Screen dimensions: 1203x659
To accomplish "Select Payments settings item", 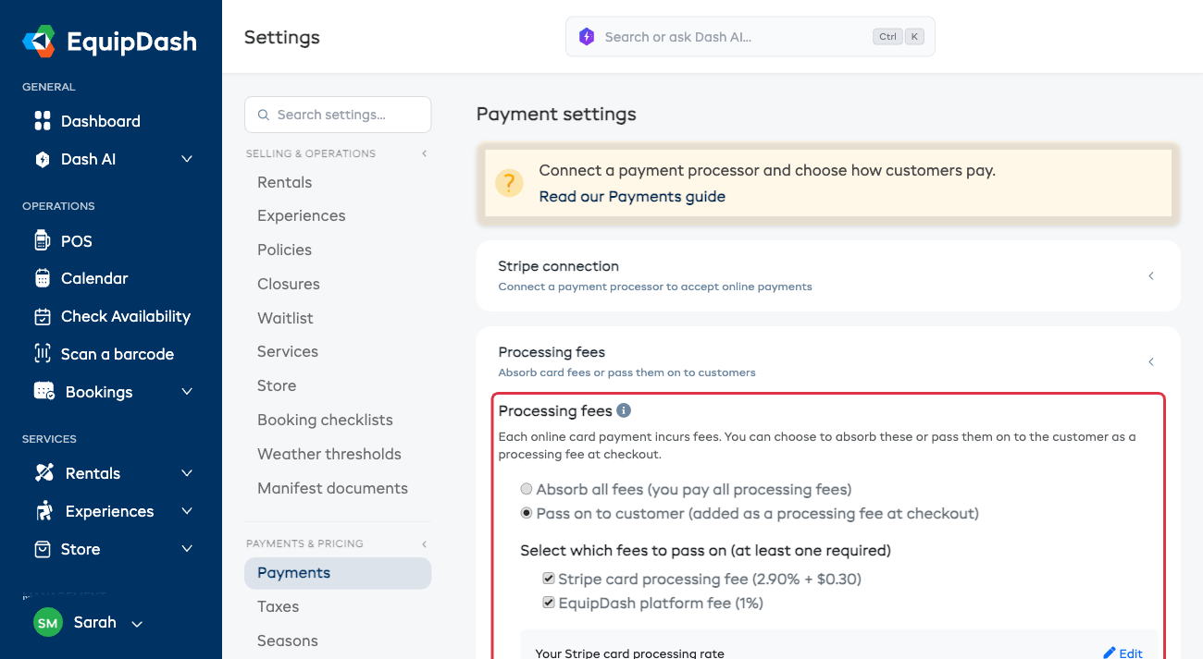I will point(338,573).
